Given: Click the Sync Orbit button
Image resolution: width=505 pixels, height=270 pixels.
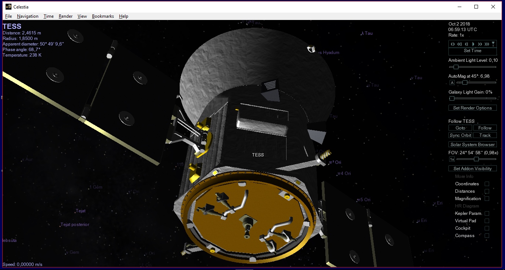Looking at the screenshot, I should [x=460, y=135].
